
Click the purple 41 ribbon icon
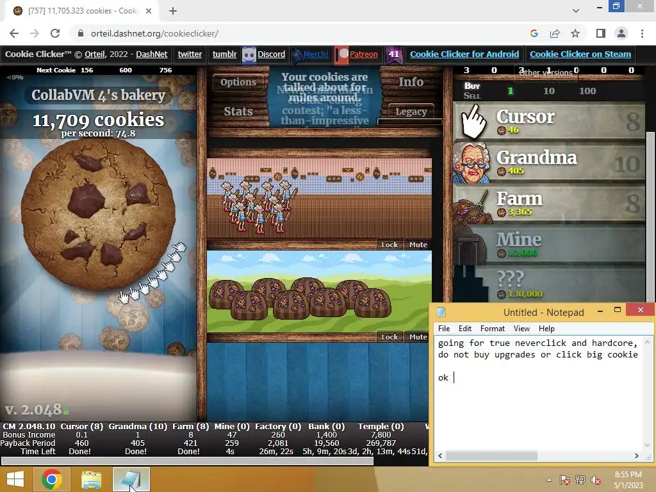394,54
